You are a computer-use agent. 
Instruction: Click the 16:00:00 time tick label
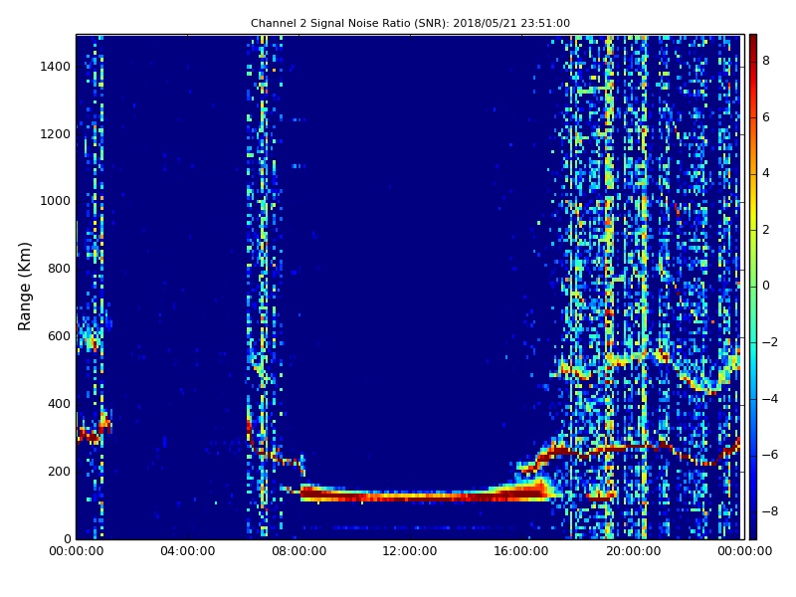click(x=521, y=551)
